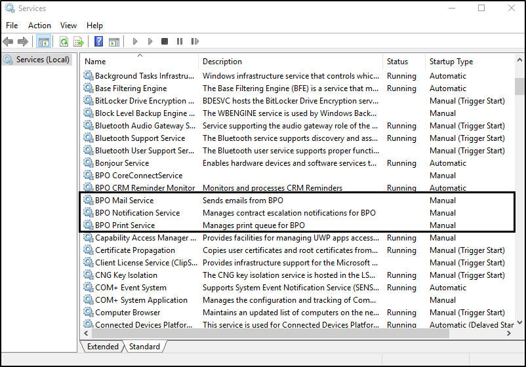The width and height of the screenshot is (526, 367).
Task: Open the File menu
Action: pyautogui.click(x=12, y=26)
